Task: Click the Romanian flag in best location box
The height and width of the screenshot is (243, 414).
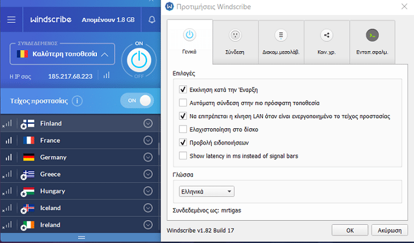Action: point(22,54)
